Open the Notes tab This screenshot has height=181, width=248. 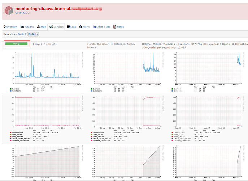[119, 27]
